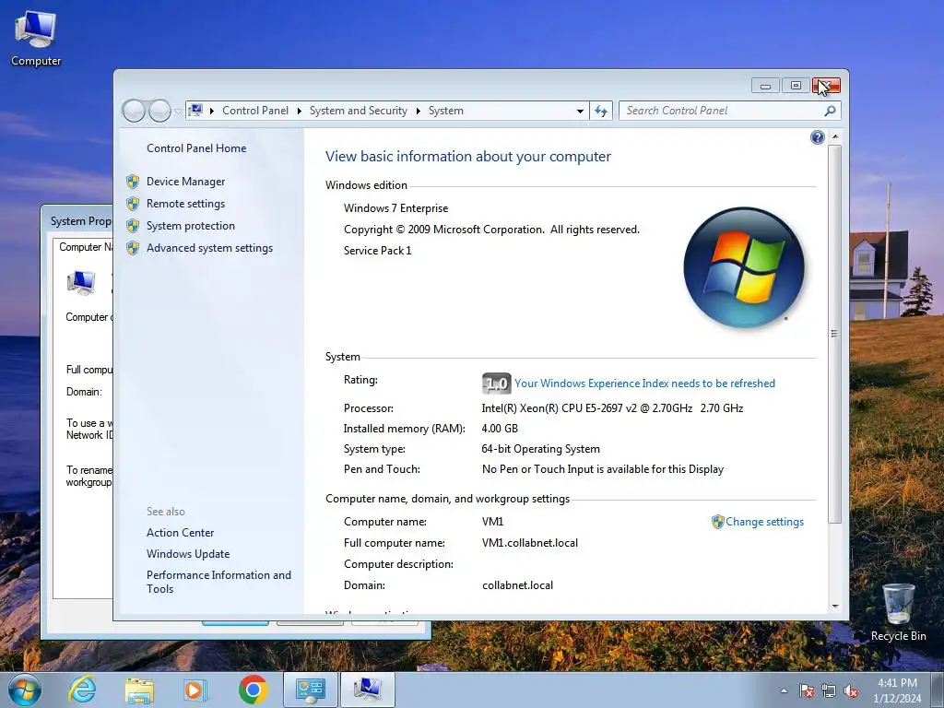Click the System Properties window title bar
The height and width of the screenshot is (708, 944).
click(x=77, y=221)
